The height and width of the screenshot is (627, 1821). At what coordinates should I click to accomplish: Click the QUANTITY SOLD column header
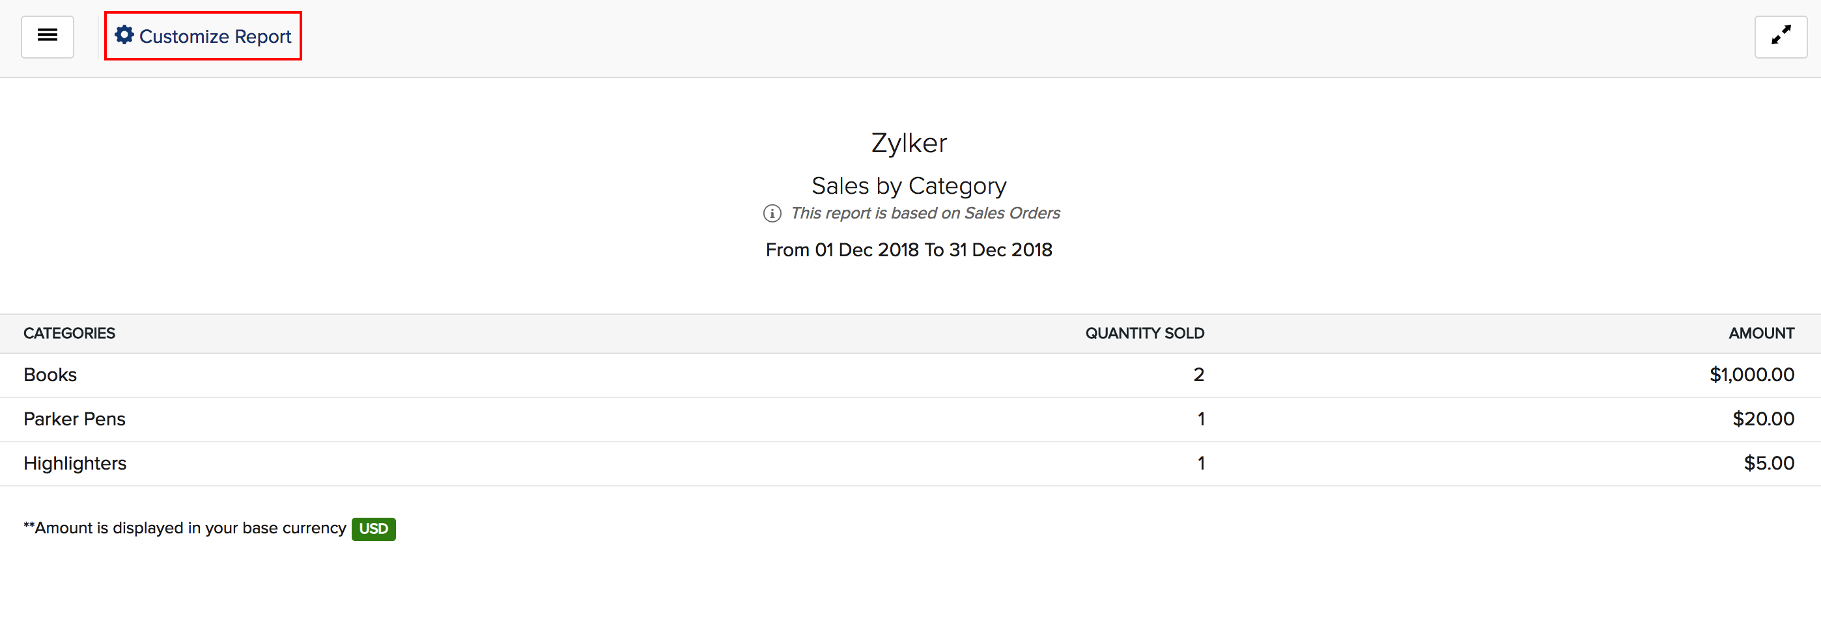pos(1144,333)
